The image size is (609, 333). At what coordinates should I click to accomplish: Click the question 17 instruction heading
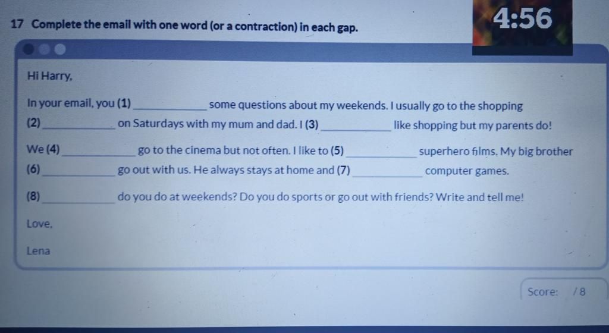(184, 26)
